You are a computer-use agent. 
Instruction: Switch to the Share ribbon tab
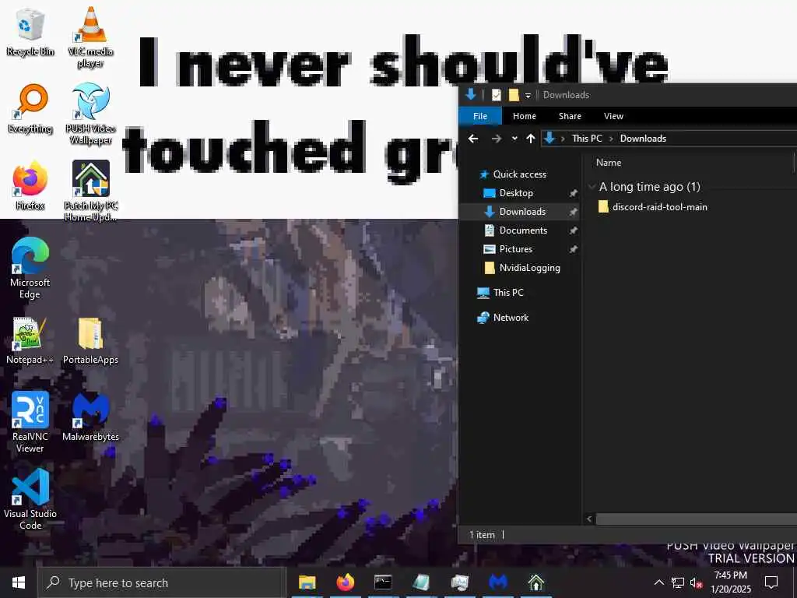coord(570,116)
